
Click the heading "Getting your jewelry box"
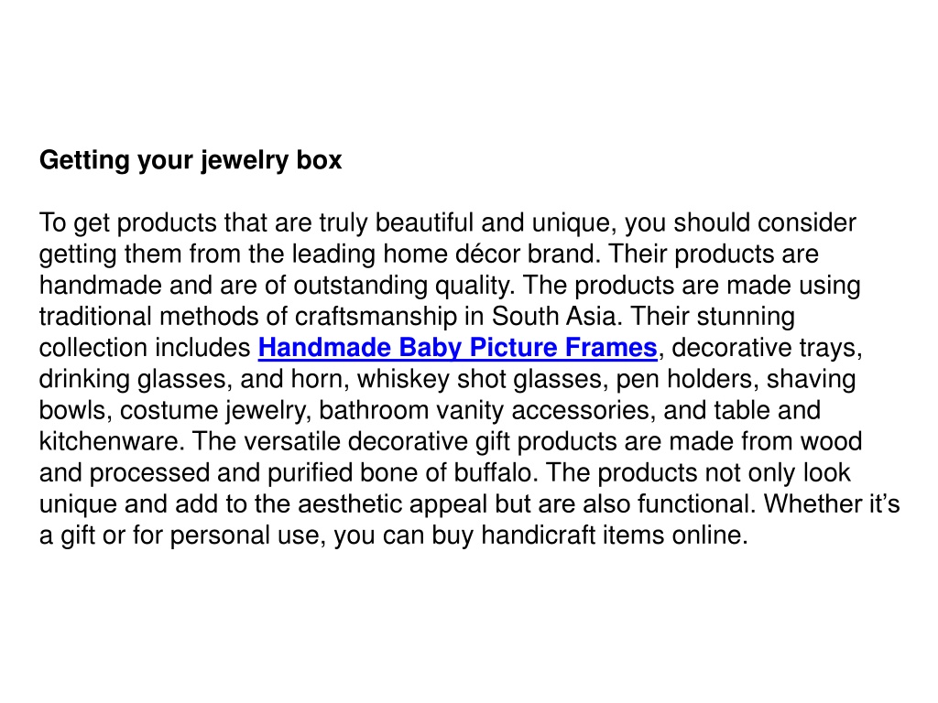pos(191,160)
